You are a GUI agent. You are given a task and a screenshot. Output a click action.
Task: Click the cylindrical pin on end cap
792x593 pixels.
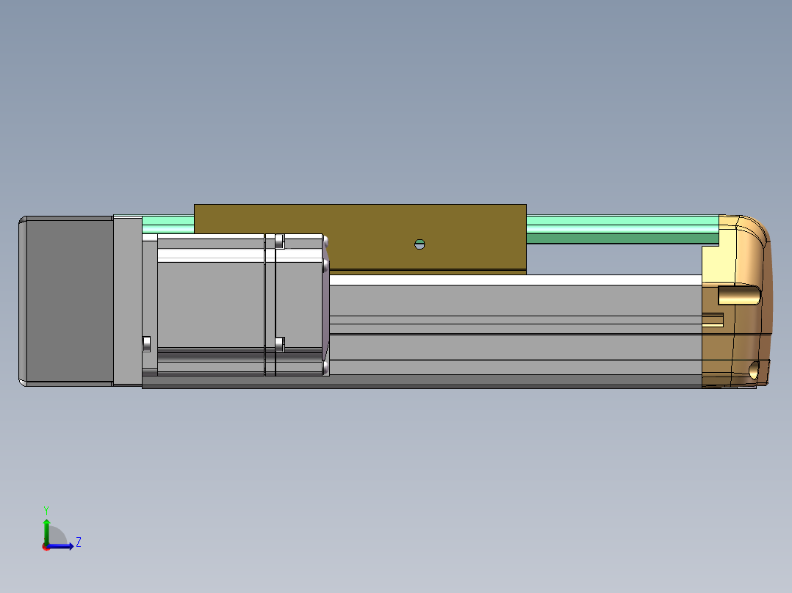(739, 295)
